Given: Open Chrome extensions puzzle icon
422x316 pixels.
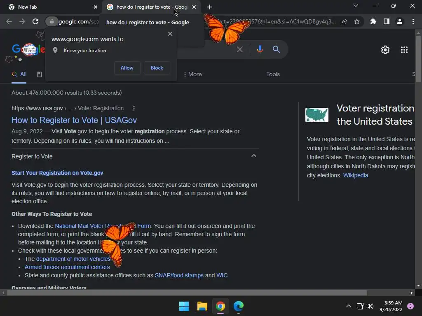Looking at the screenshot, I should pyautogui.click(x=373, y=21).
